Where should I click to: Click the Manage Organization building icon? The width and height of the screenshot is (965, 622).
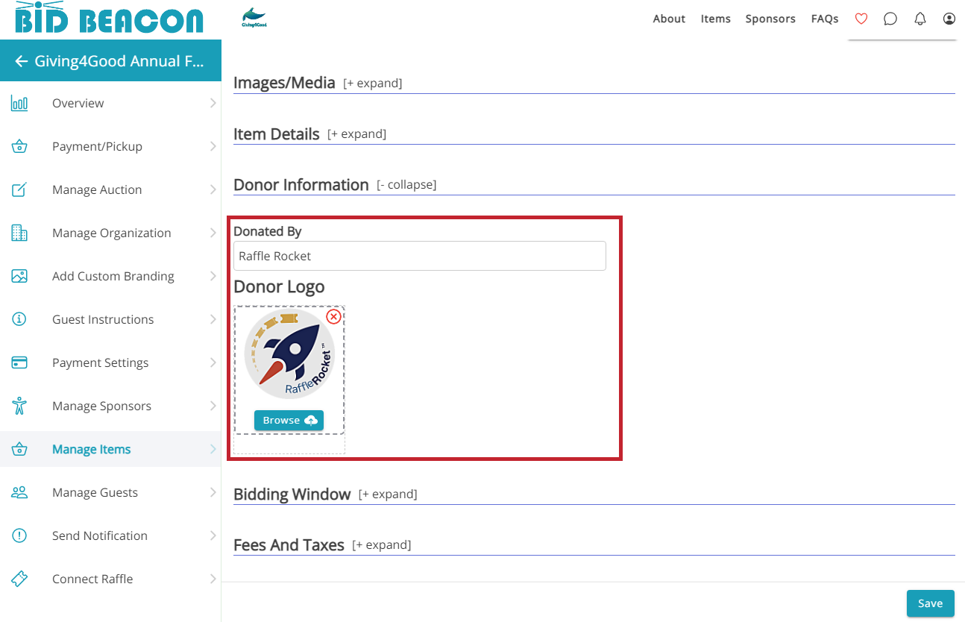(19, 233)
